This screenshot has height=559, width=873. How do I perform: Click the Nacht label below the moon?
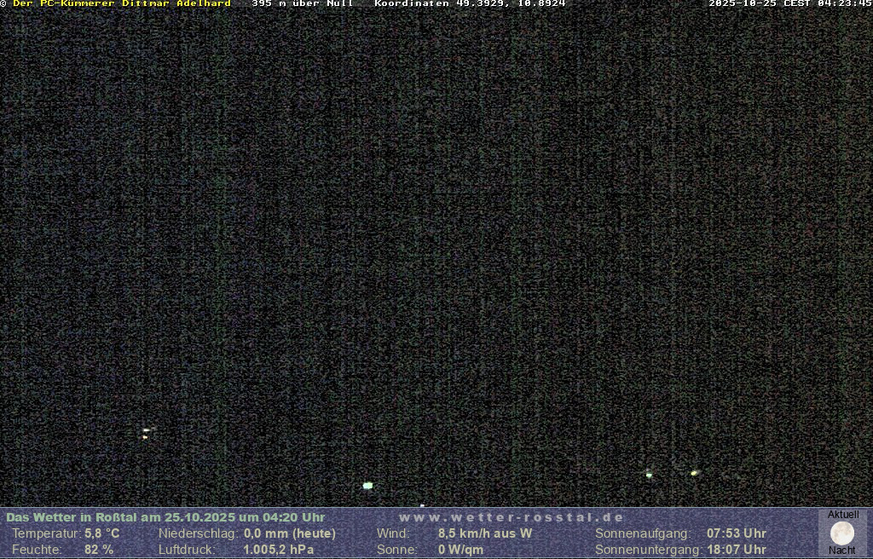tap(842, 550)
